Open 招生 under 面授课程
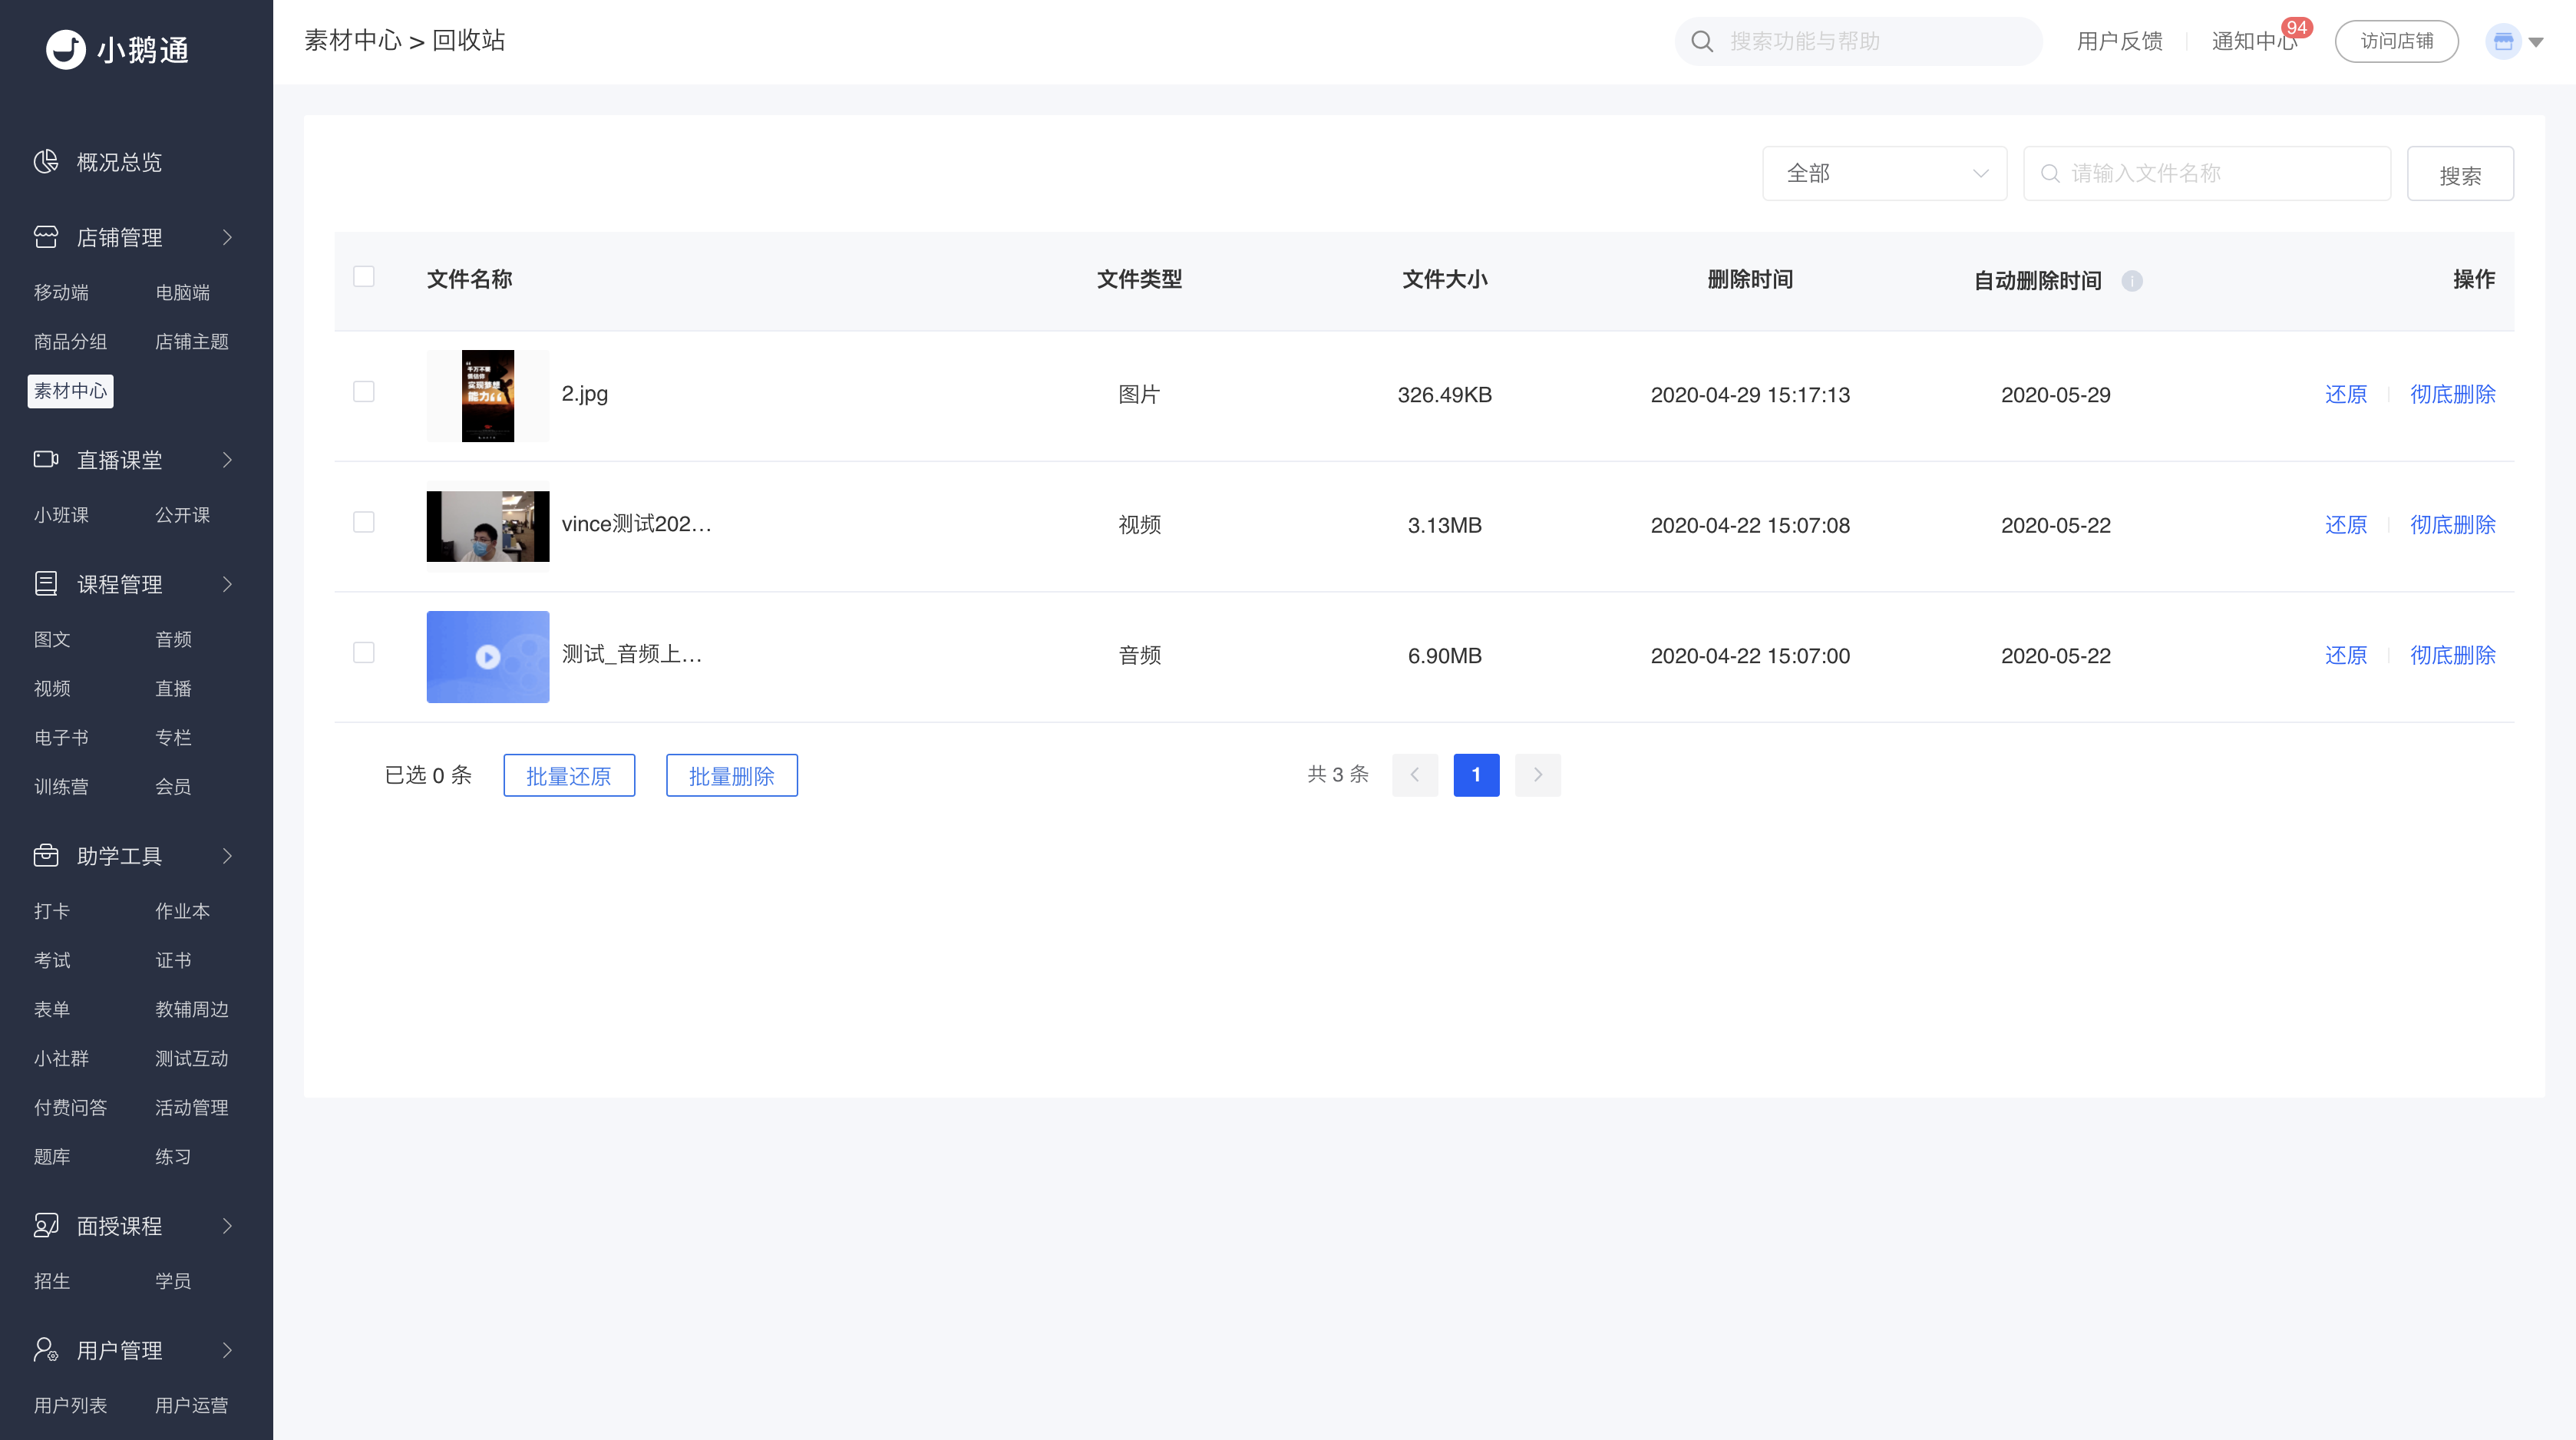The height and width of the screenshot is (1440, 2576). (52, 1282)
